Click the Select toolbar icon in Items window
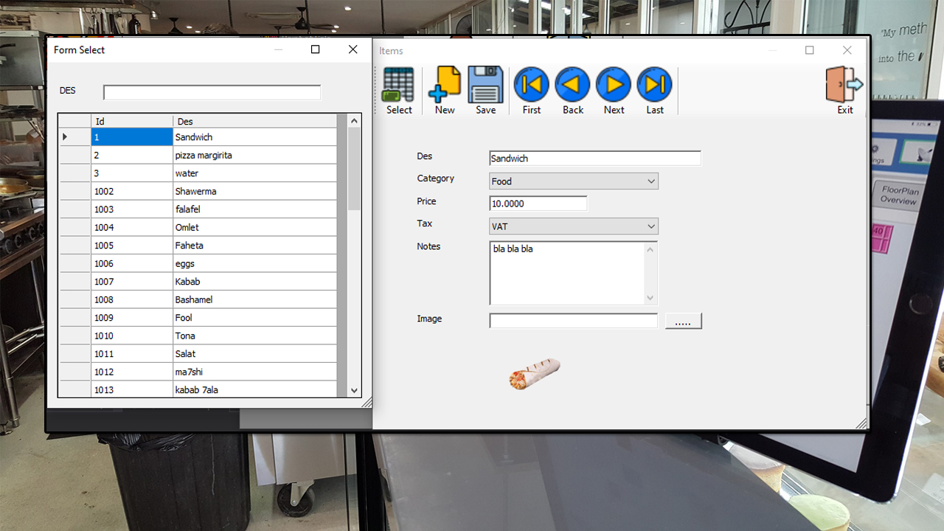Image resolution: width=944 pixels, height=531 pixels. point(398,85)
